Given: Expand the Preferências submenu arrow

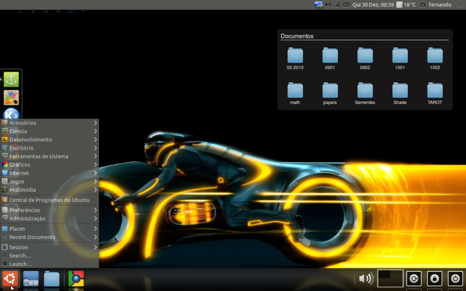Looking at the screenshot, I should (95, 210).
